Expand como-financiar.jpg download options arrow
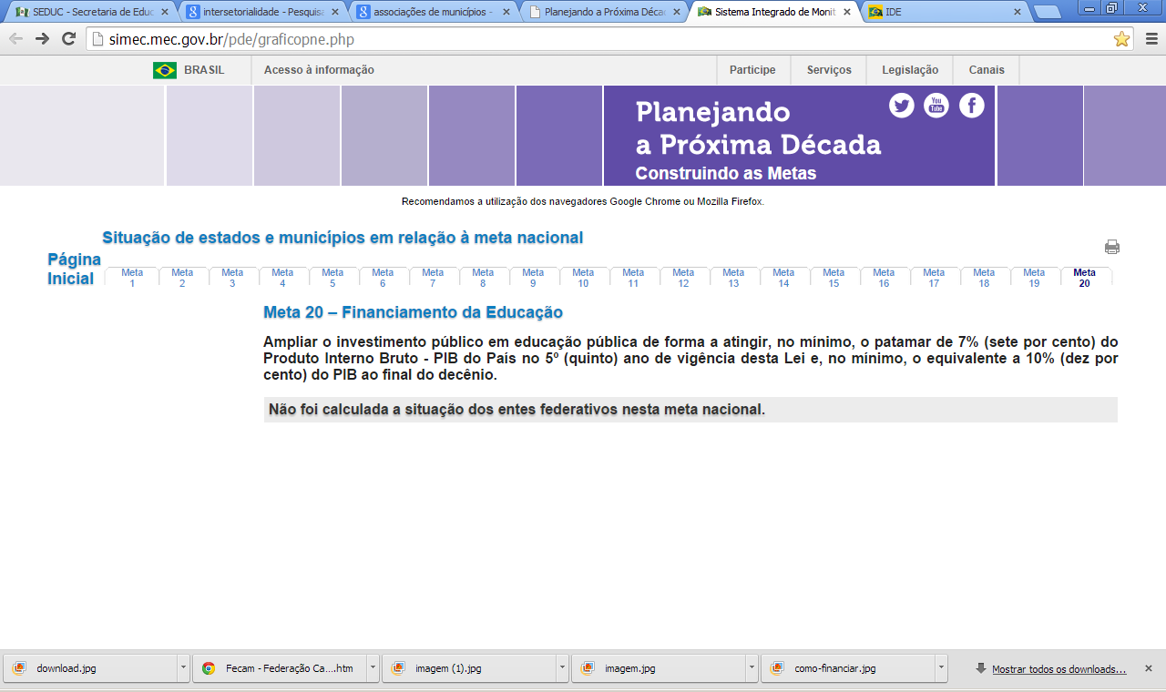This screenshot has width=1166, height=692. tap(941, 668)
